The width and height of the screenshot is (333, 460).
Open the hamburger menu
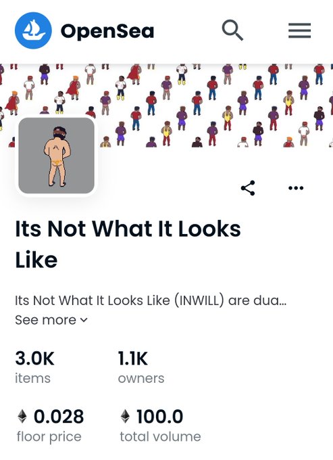coord(299,30)
